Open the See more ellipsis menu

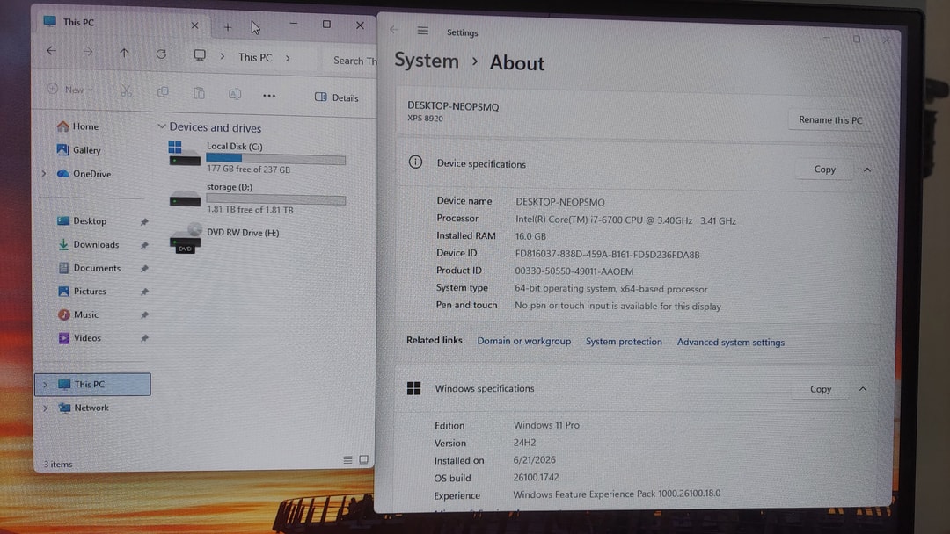(269, 95)
